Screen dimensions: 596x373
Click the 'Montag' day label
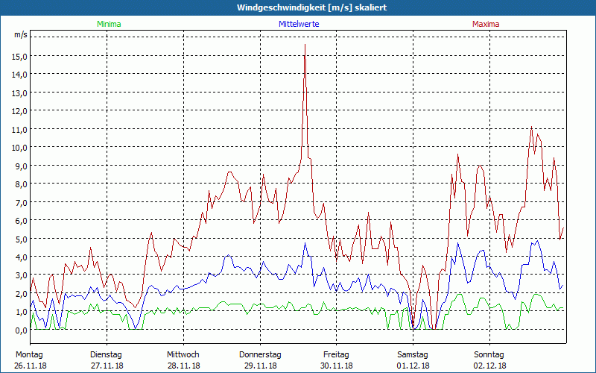pyautogui.click(x=30, y=355)
